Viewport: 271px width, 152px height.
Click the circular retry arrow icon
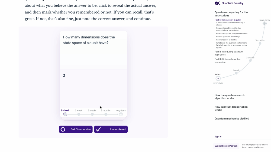[63, 129]
